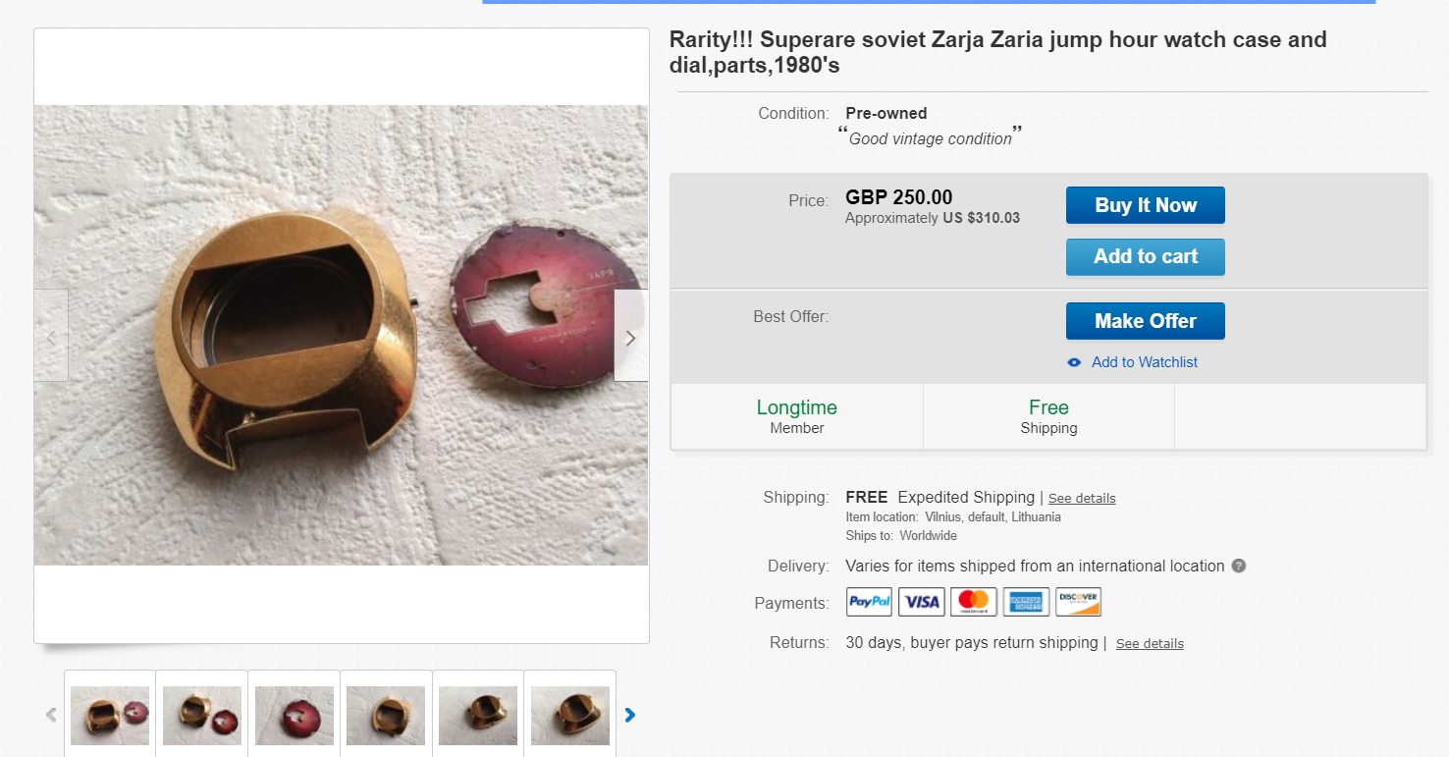Open shipping See details link
The height and width of the screenshot is (757, 1449).
pos(1081,498)
